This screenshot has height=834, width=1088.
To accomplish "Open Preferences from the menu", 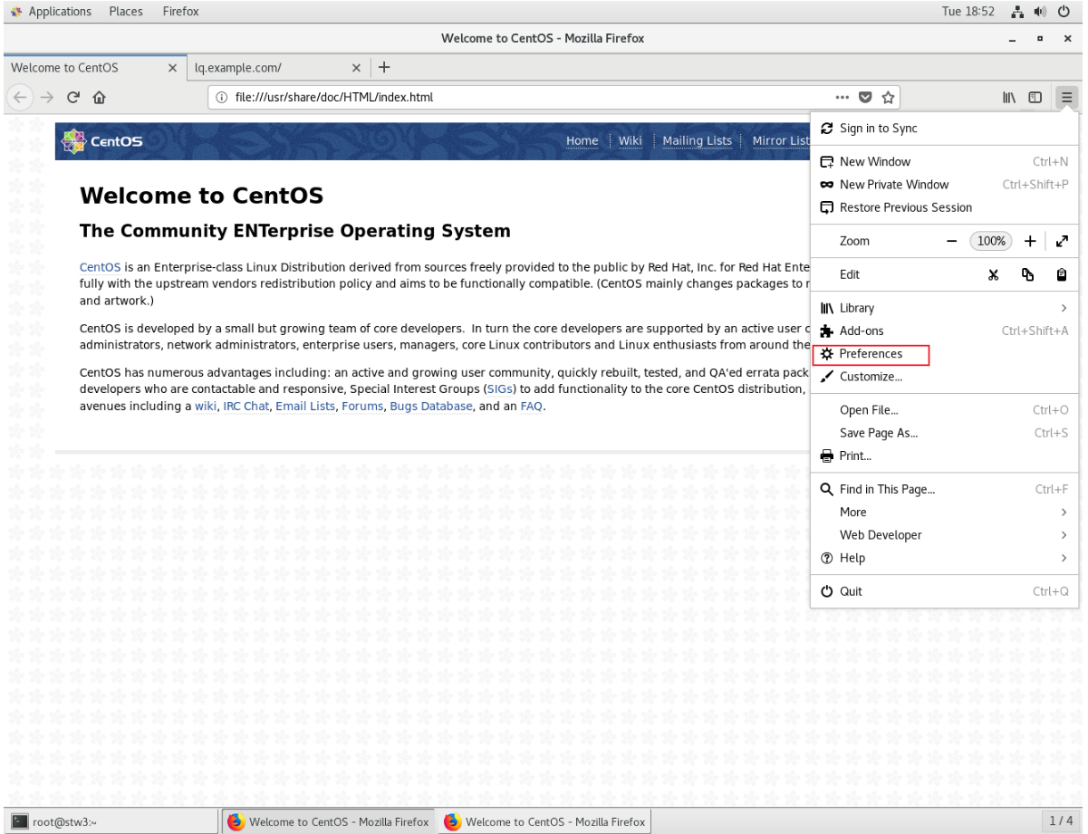I will click(945, 354).
